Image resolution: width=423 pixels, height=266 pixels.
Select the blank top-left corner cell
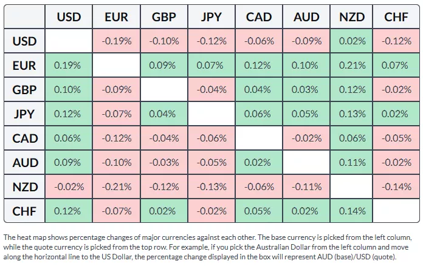coord(25,17)
